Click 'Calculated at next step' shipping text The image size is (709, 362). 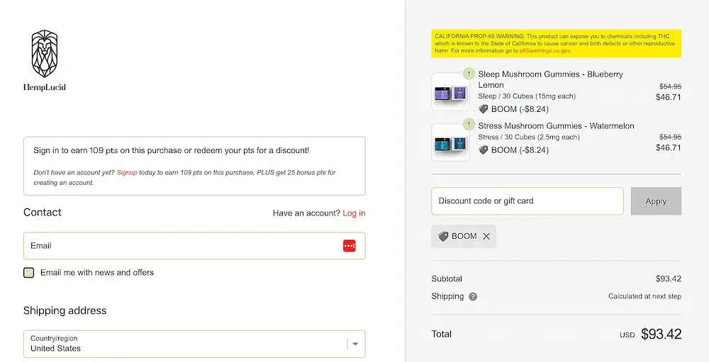(644, 296)
